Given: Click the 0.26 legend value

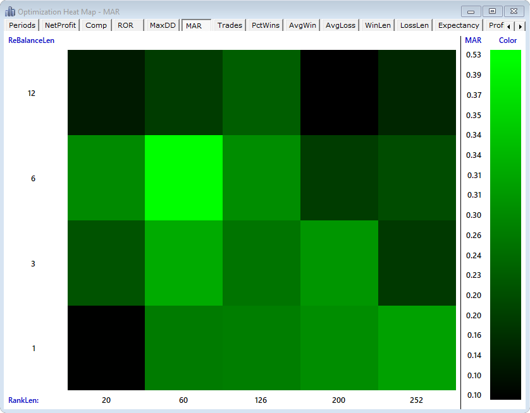Looking at the screenshot, I should (474, 236).
